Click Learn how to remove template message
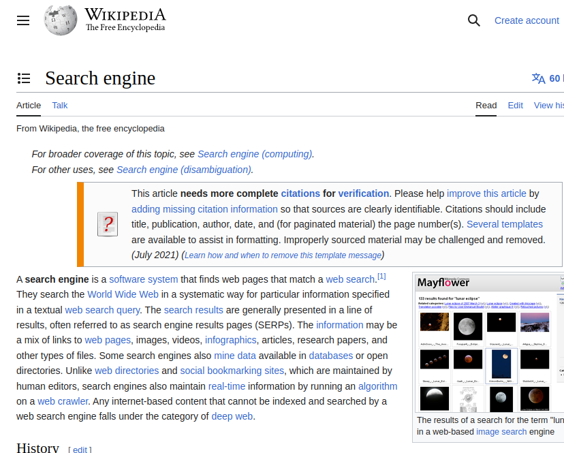564x453 pixels. tap(283, 255)
